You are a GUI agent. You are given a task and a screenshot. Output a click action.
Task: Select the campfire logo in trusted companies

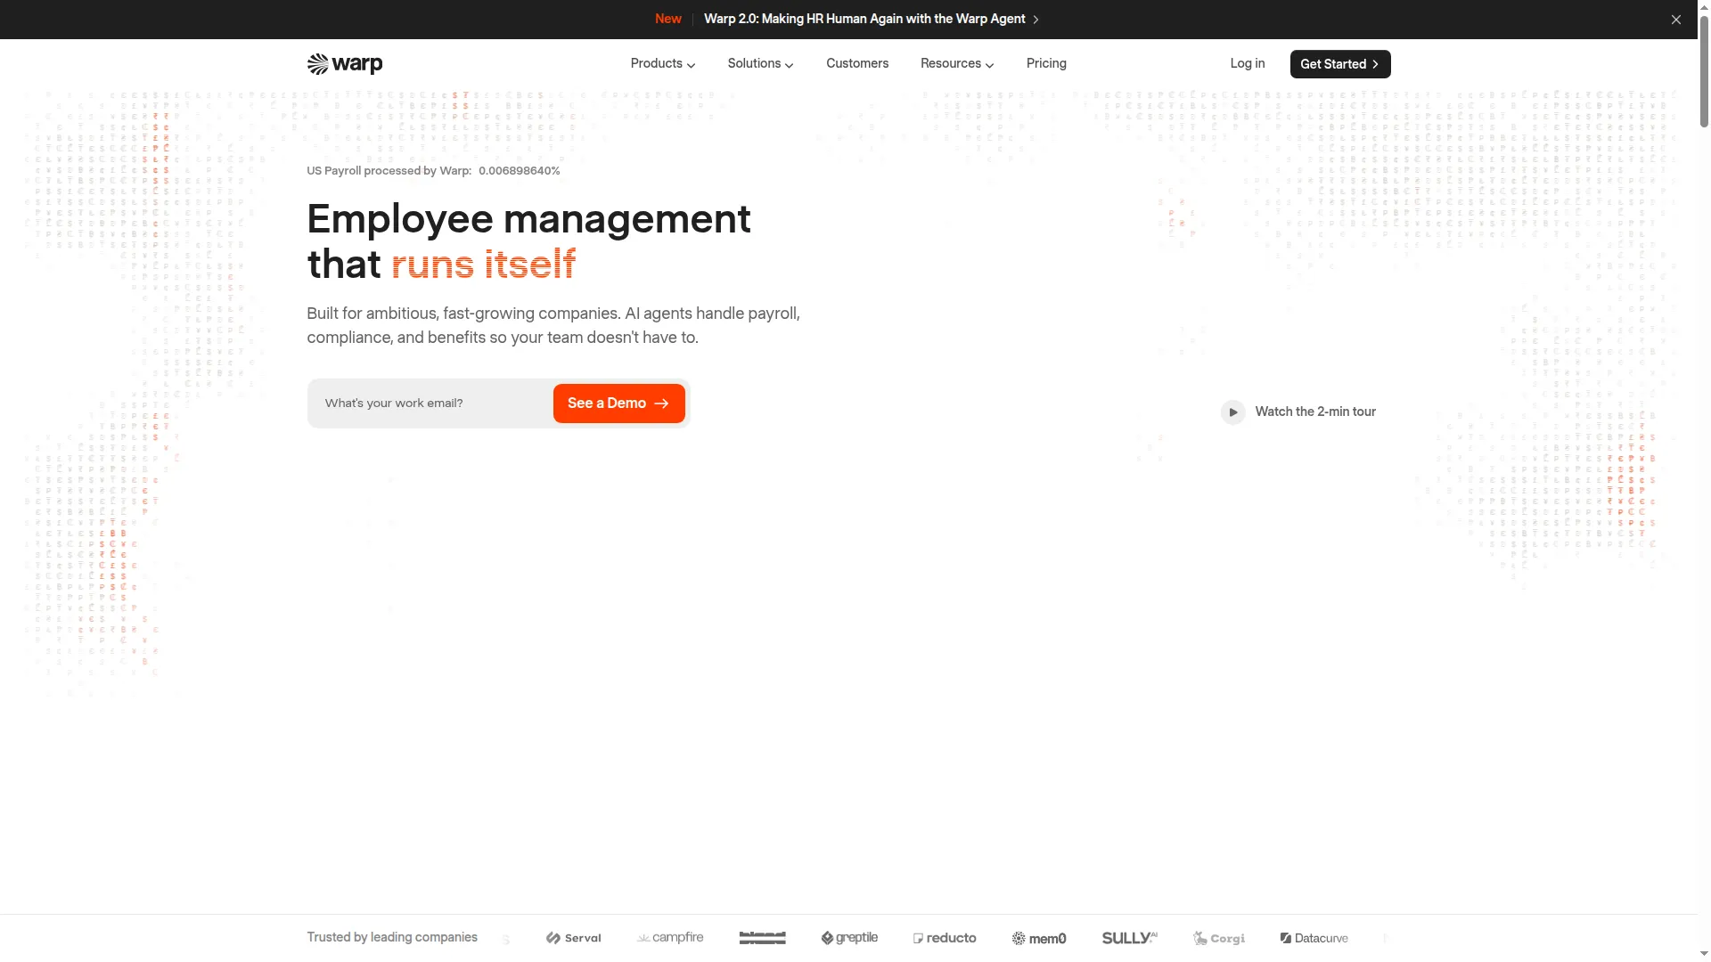[670, 938]
